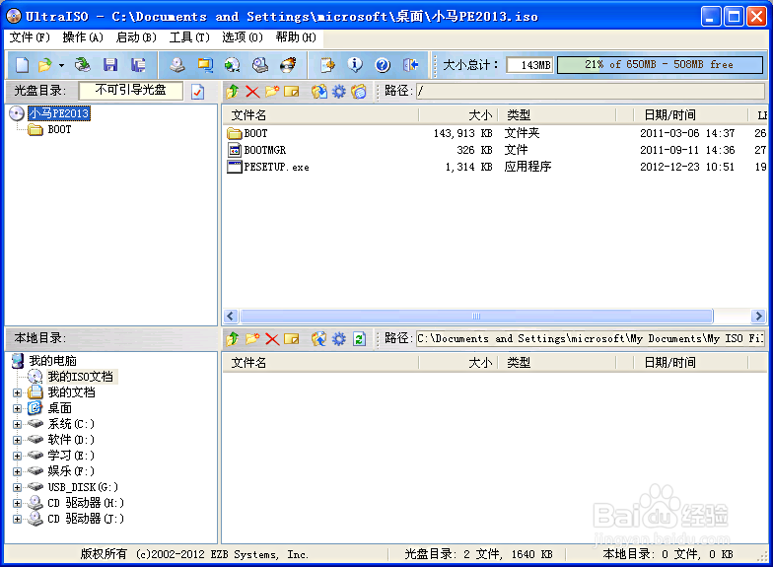The width and height of the screenshot is (773, 567).
Task: Expand the 我的文档 tree node
Action: 18,392
